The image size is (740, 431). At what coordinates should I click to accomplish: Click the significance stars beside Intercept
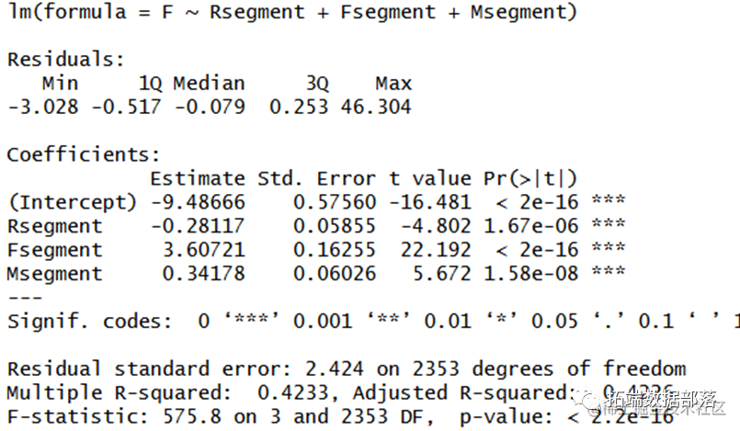pyautogui.click(x=609, y=200)
